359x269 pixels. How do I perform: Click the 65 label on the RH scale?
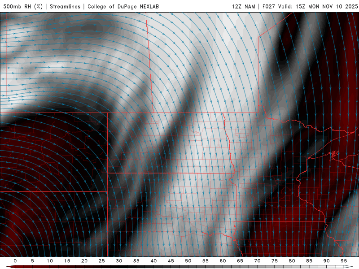(240, 261)
